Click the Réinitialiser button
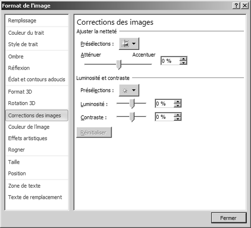Image resolution: width=251 pixels, height=228 pixels. coord(94,132)
